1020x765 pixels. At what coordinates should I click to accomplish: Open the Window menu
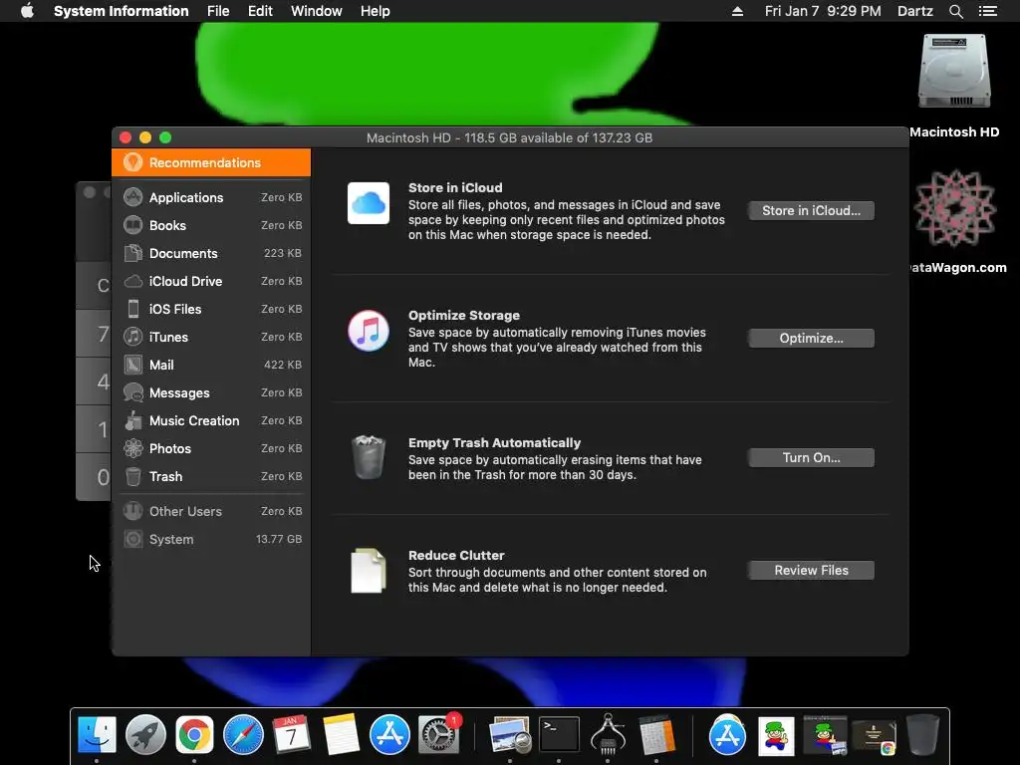[316, 11]
